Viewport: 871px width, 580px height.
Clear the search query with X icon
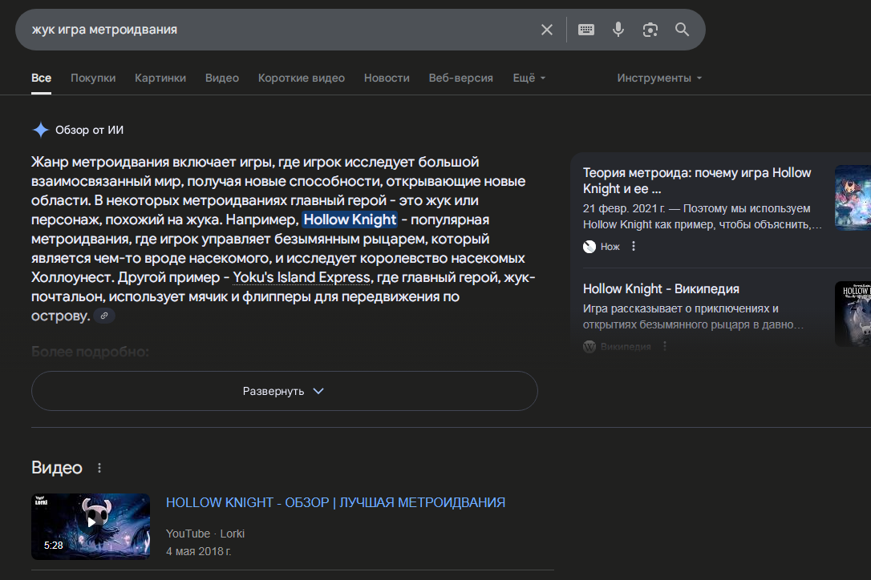pos(547,30)
